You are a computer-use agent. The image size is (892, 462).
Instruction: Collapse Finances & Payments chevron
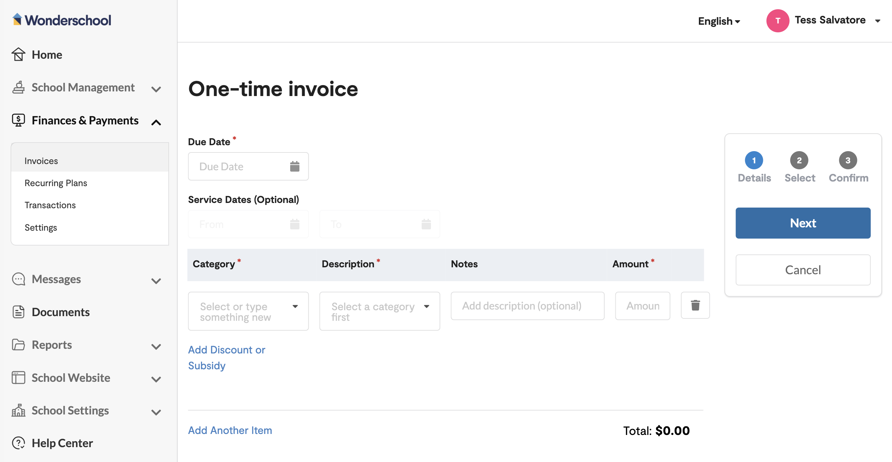[156, 122]
